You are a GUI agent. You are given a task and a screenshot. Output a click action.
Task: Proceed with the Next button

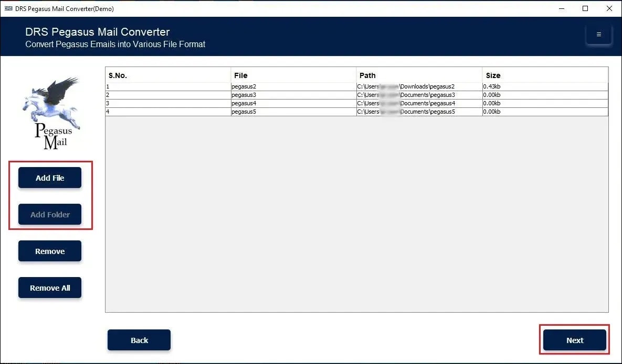pos(575,340)
